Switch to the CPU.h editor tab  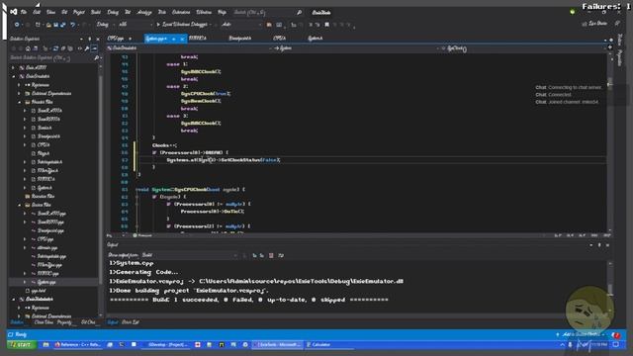click(x=279, y=39)
